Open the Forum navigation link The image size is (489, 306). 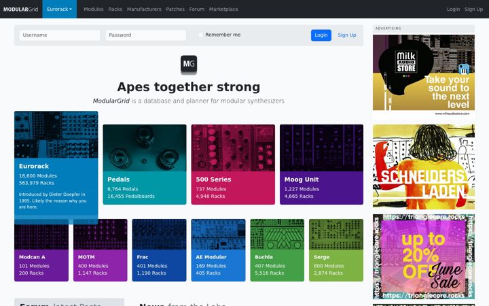pos(197,9)
